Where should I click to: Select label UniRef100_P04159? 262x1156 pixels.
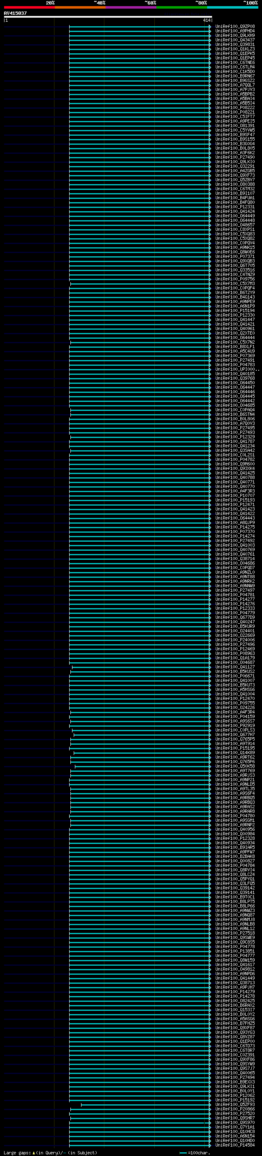pyautogui.click(x=235, y=716)
